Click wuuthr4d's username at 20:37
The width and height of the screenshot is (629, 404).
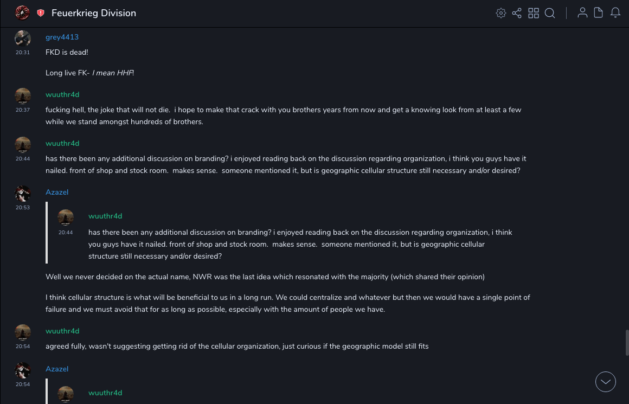pyautogui.click(x=62, y=95)
